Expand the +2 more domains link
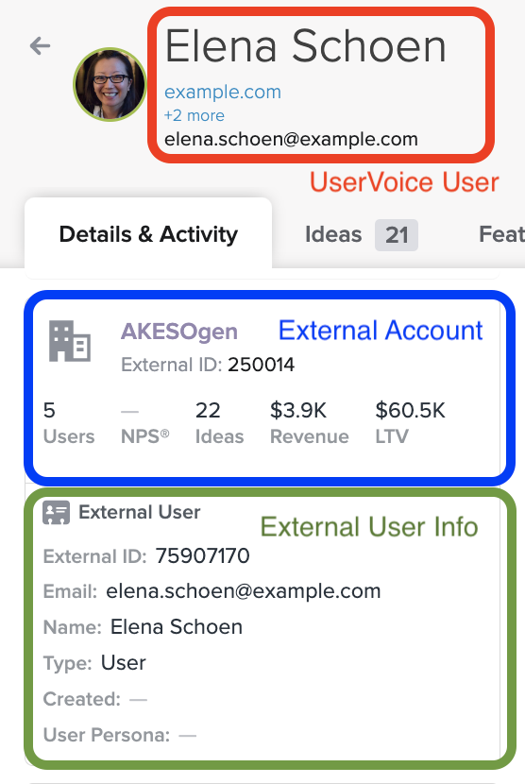The width and height of the screenshot is (525, 784). (194, 115)
